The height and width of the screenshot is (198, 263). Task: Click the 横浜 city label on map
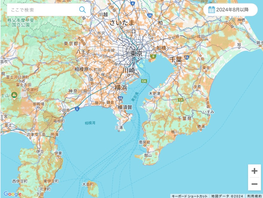coord(121,88)
